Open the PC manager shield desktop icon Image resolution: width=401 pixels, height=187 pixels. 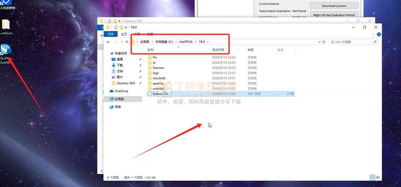(6, 2)
